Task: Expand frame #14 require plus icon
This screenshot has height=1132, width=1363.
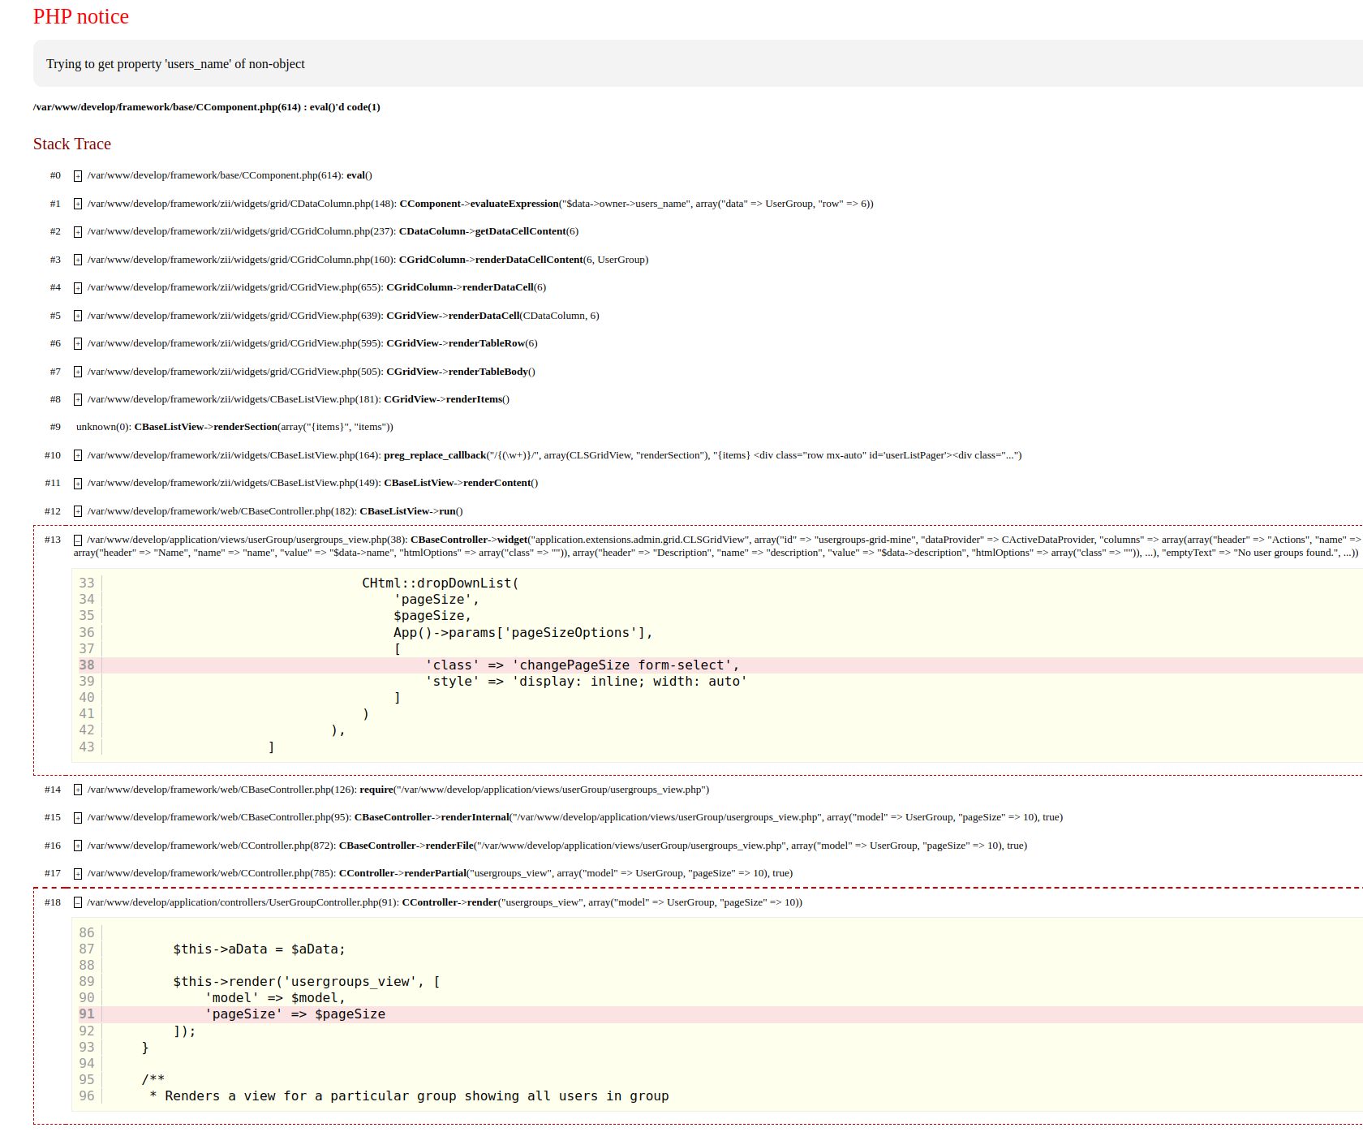Action: 78,790
